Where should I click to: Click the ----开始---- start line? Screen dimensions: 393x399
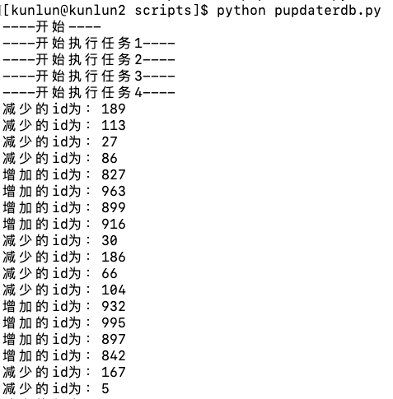coord(52,27)
